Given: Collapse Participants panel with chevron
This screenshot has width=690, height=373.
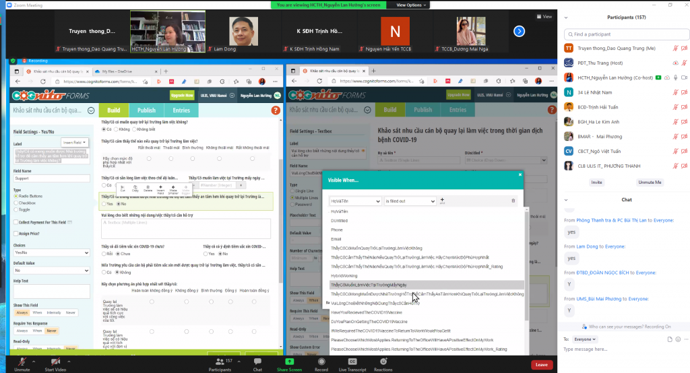Looking at the screenshot, I should (x=566, y=18).
